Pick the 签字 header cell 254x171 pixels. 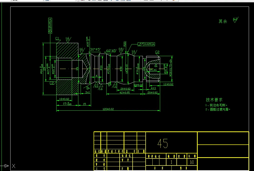pos(131,151)
